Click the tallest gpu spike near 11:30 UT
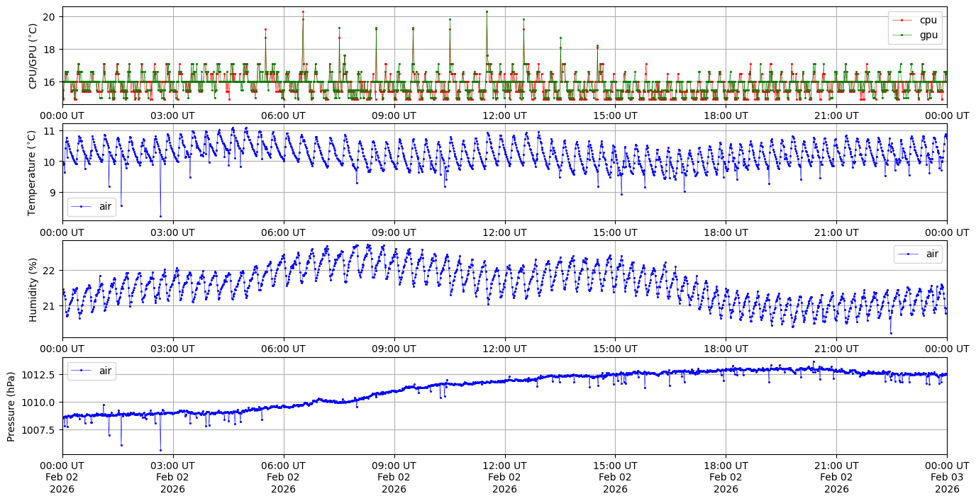976x501 pixels. (487, 11)
